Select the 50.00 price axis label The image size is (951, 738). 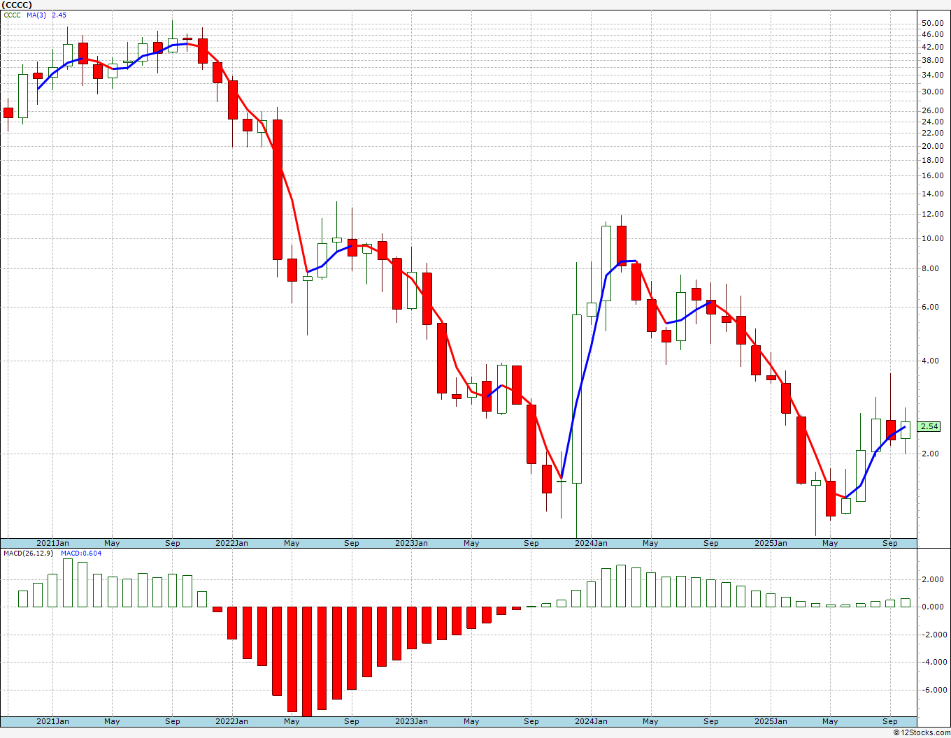tap(933, 23)
